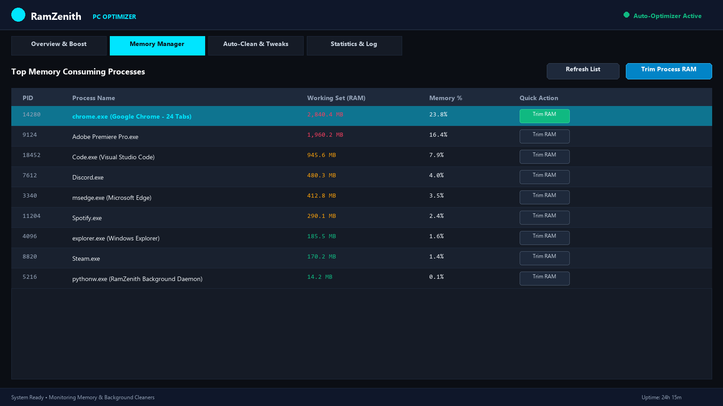Trim RAM for Spotify.exe

[x=545, y=217]
